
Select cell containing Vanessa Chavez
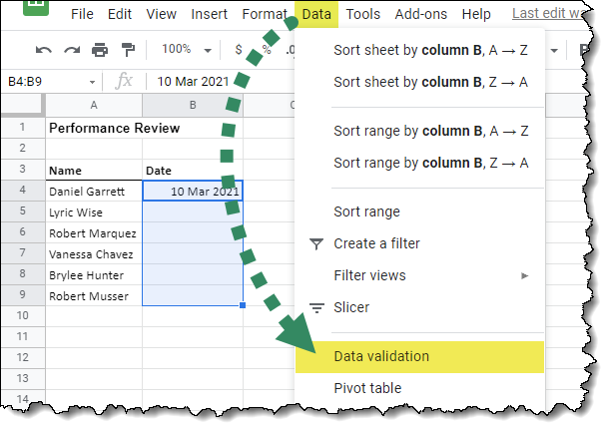[93, 253]
